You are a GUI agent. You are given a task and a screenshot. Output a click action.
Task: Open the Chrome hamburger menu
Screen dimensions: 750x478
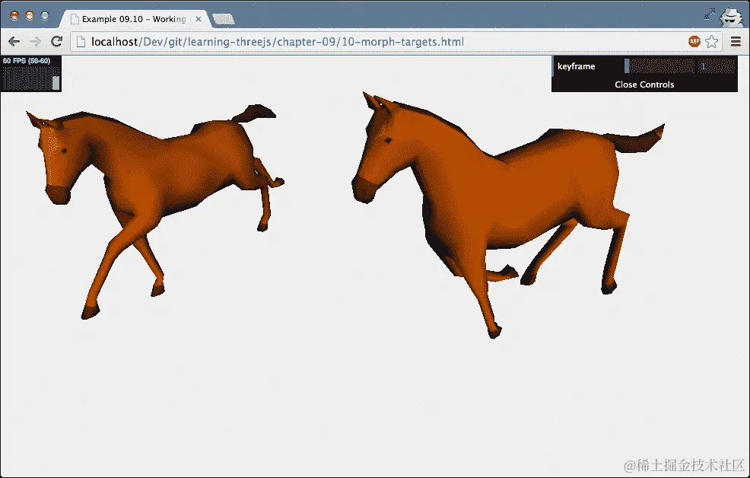(x=736, y=42)
